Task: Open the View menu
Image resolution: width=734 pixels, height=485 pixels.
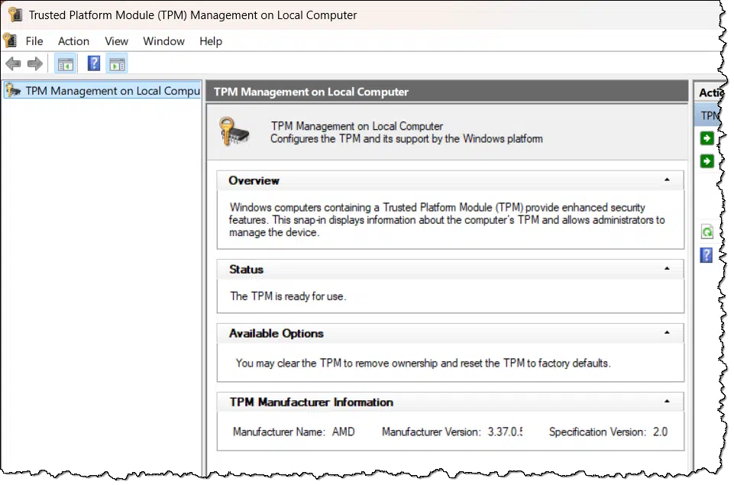Action: tap(116, 41)
